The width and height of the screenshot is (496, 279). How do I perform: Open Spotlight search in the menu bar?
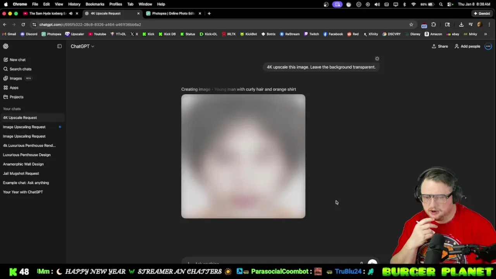tap(441, 4)
